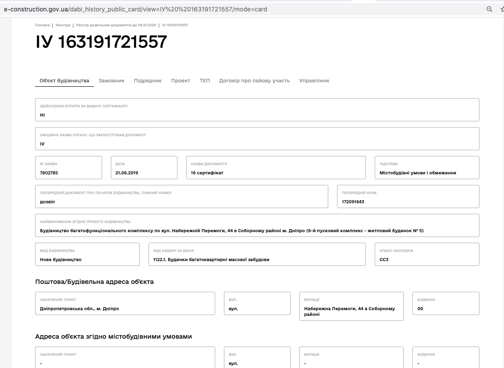Click the Назва документу value 16 сертифікат
This screenshot has height=368, width=504.
tap(207, 173)
